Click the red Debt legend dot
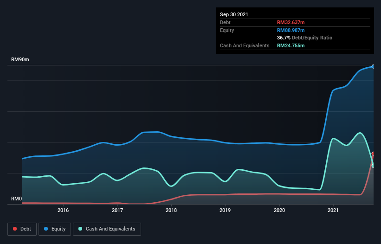Image resolution: width=381 pixels, height=244 pixels. click(x=15, y=229)
